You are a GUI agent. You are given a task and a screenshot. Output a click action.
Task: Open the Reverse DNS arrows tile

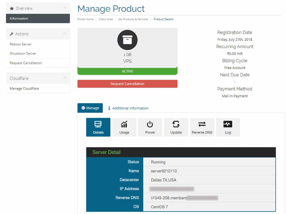pos(202,127)
